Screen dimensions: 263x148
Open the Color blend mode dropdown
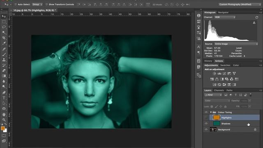point(217,101)
